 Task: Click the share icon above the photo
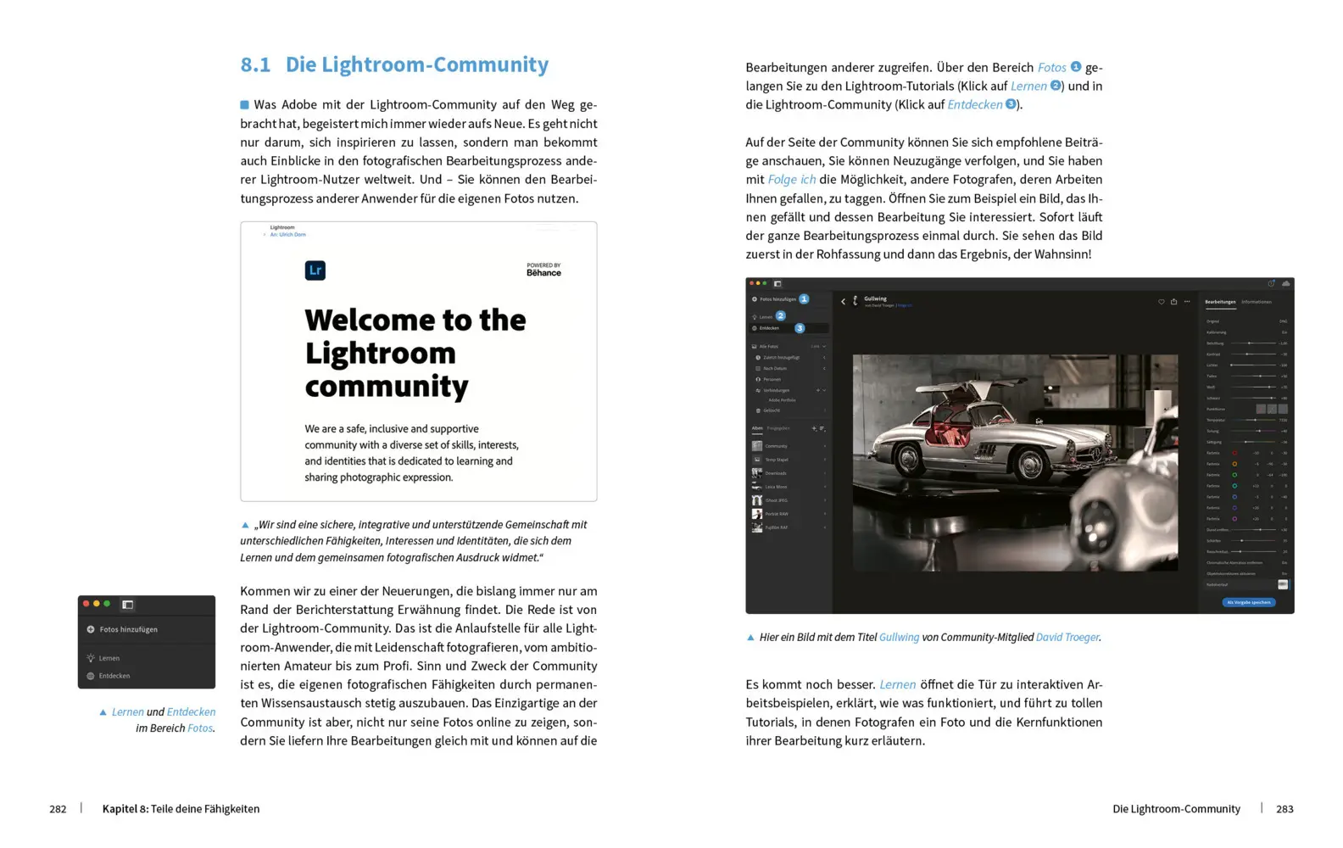tap(1174, 301)
